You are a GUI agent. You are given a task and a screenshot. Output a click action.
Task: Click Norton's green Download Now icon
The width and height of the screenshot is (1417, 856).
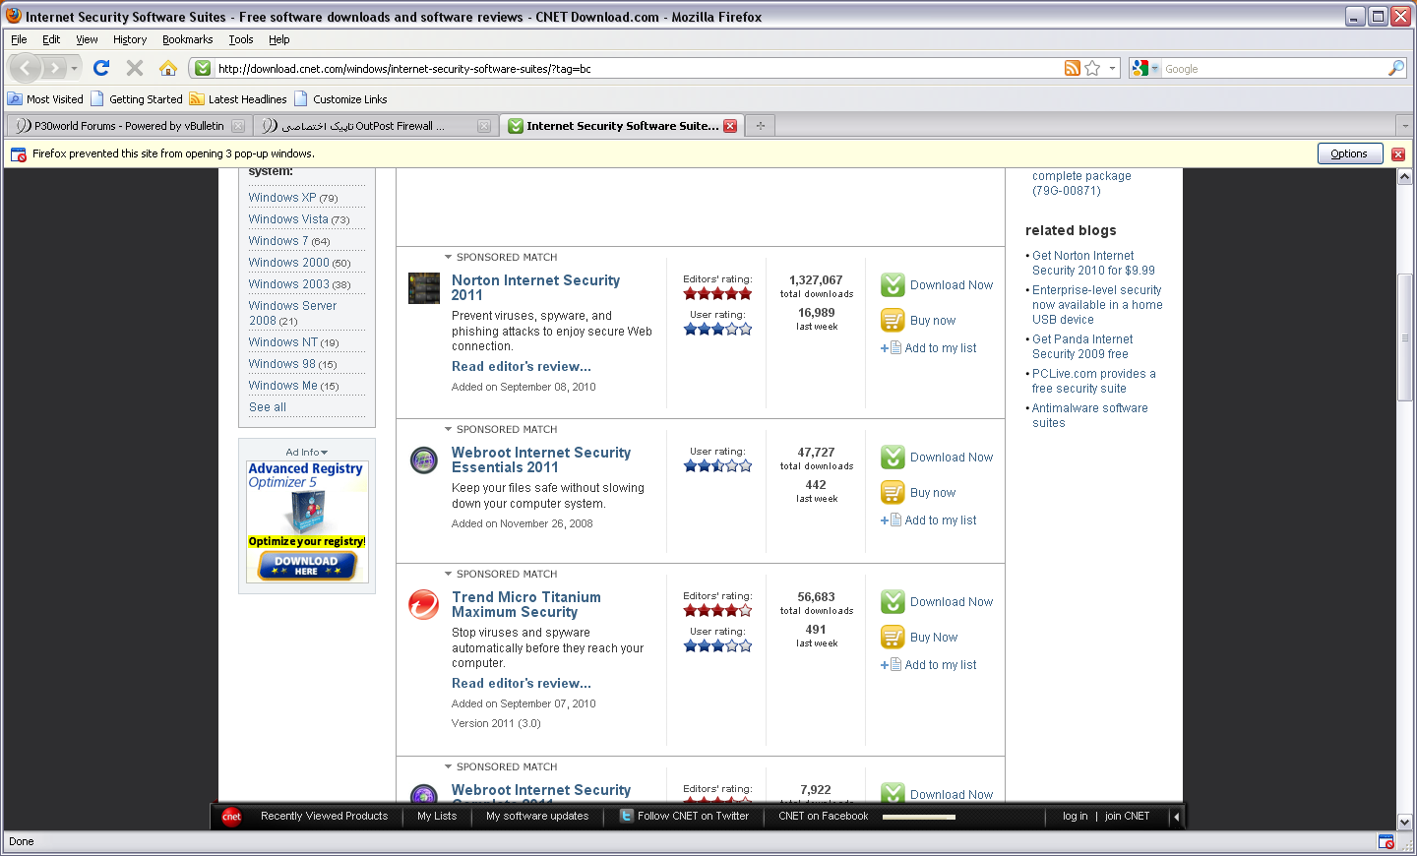[x=893, y=284]
